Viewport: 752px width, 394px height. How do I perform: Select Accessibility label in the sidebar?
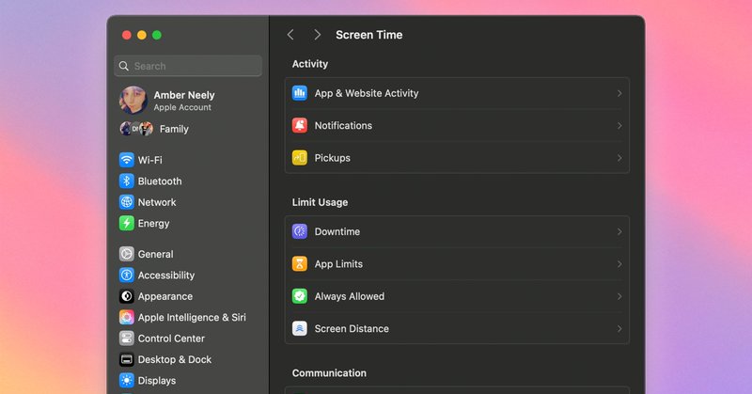click(x=166, y=275)
